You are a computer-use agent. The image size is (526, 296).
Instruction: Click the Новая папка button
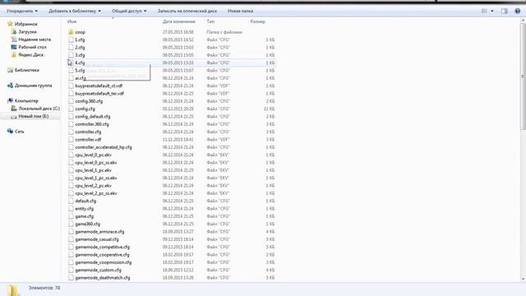240,11
